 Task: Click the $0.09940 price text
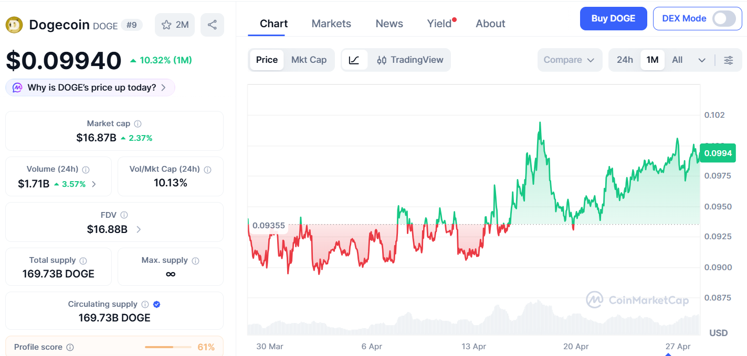pos(64,61)
